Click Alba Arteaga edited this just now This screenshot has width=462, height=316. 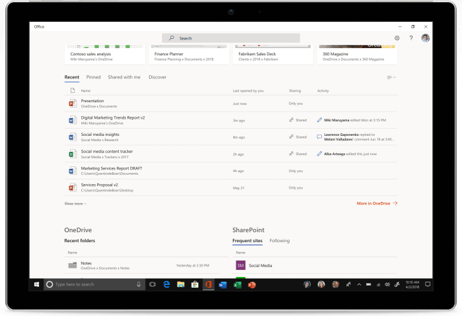pos(350,154)
